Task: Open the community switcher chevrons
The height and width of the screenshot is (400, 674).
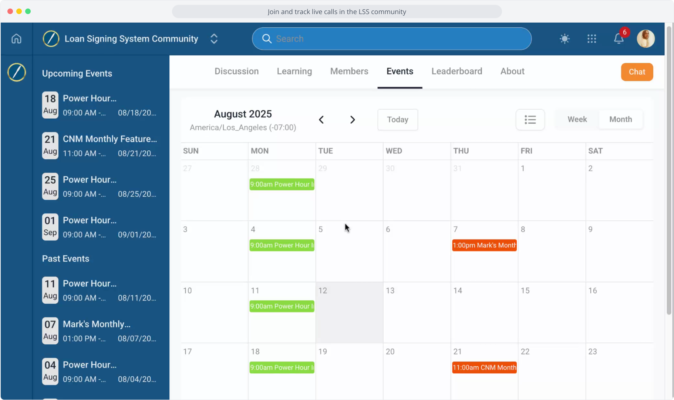Action: point(214,39)
